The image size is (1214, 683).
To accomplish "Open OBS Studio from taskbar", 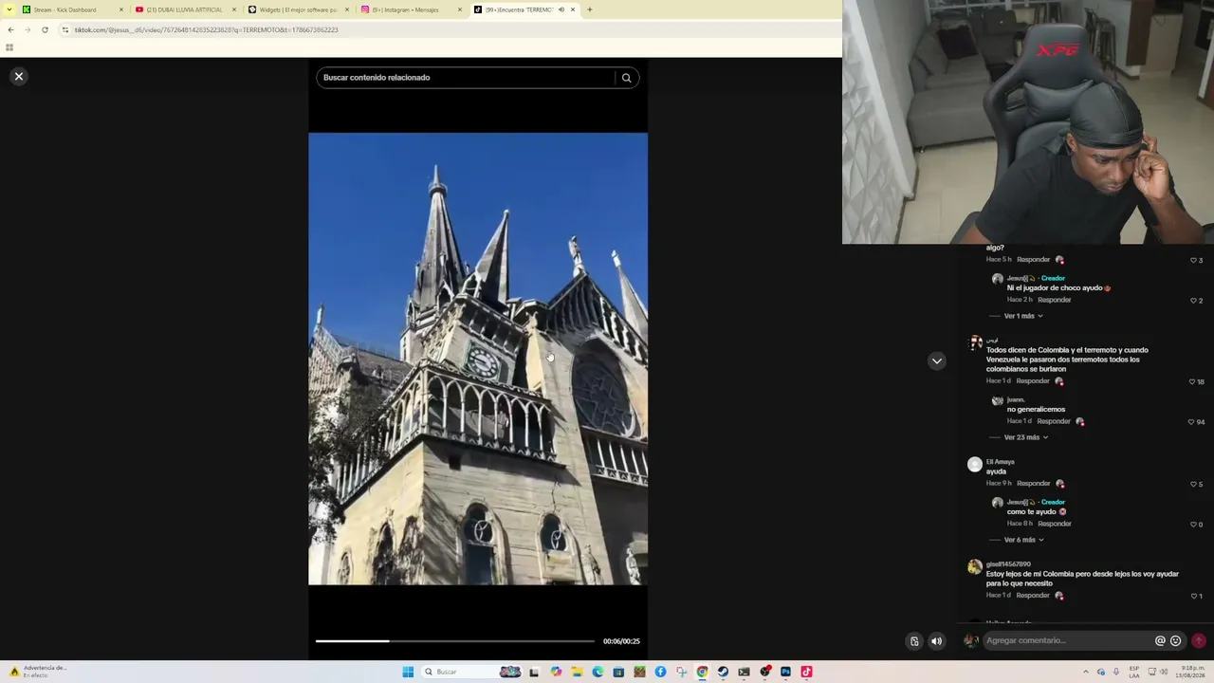I will 764,672.
